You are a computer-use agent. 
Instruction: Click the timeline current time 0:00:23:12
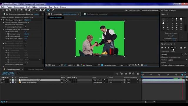coord(9,73)
